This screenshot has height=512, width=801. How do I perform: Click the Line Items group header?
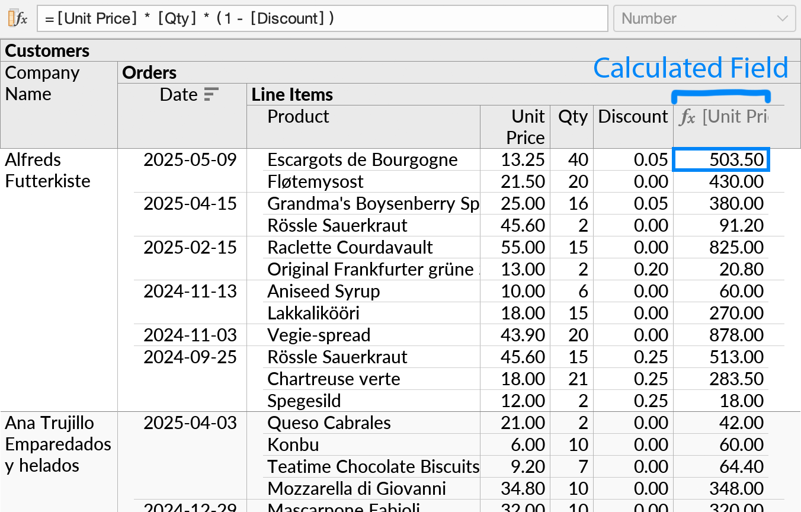(x=291, y=94)
